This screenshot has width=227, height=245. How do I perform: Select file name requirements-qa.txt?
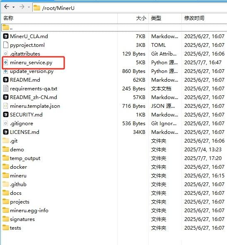[x=34, y=89]
